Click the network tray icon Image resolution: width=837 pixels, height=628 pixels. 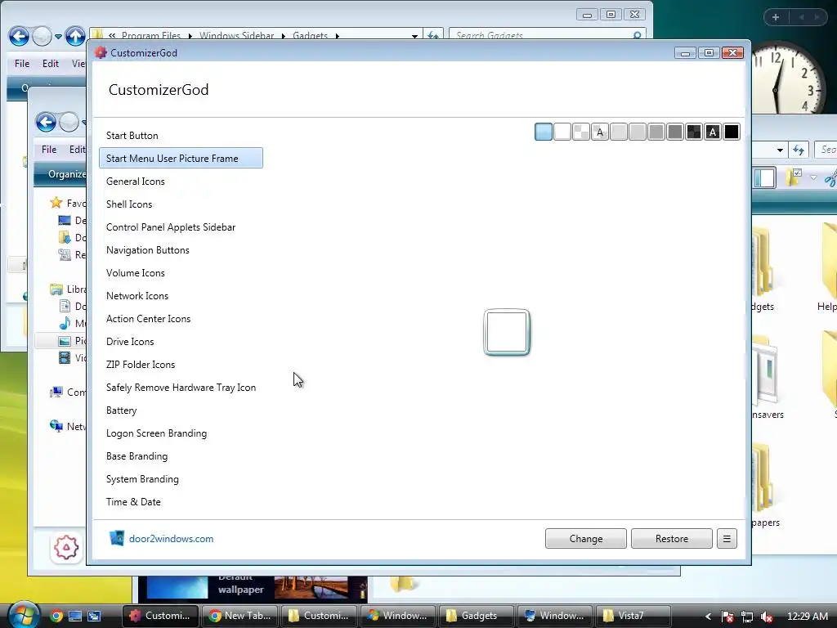(747, 617)
